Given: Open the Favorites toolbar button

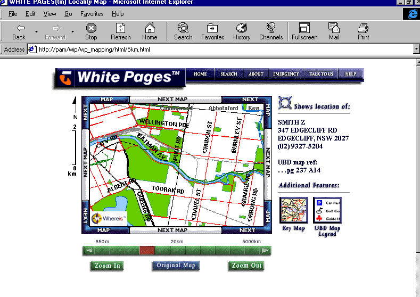Looking at the screenshot, I should coord(213,31).
